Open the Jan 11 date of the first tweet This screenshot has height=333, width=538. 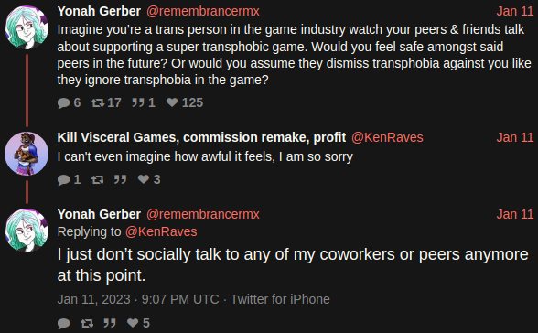[515, 11]
